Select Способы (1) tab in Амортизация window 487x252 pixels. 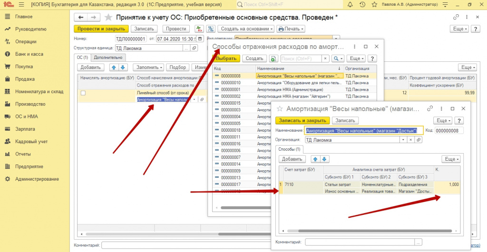[289, 149]
